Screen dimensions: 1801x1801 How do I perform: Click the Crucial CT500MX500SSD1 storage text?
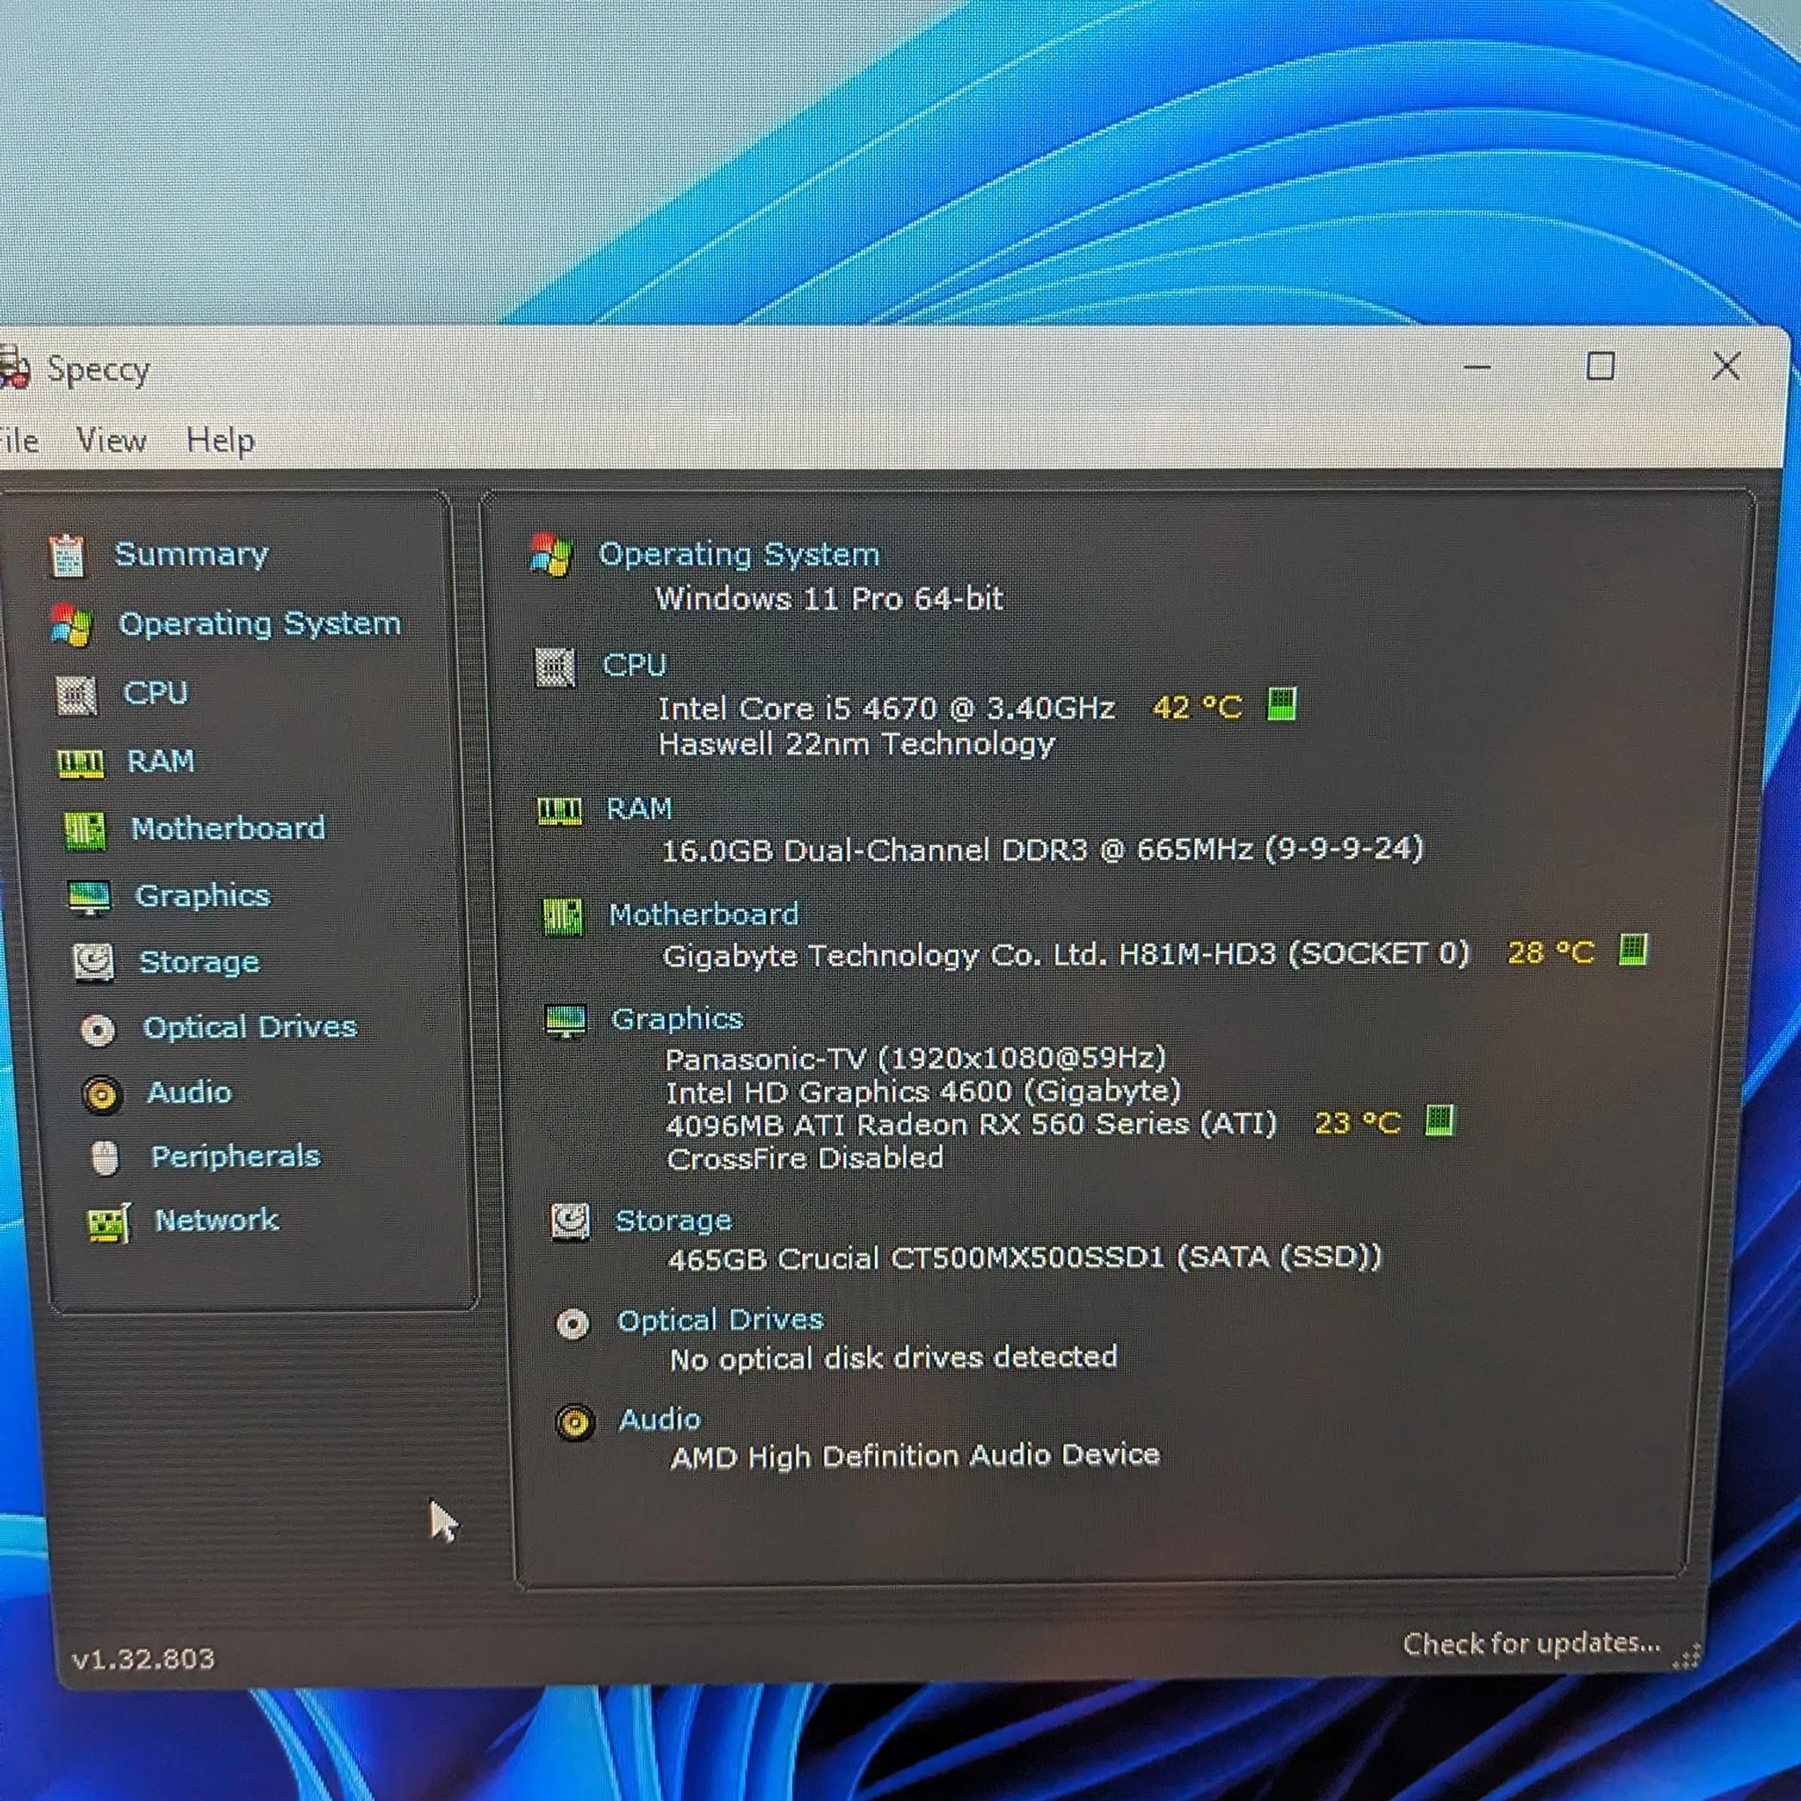coord(1024,1258)
